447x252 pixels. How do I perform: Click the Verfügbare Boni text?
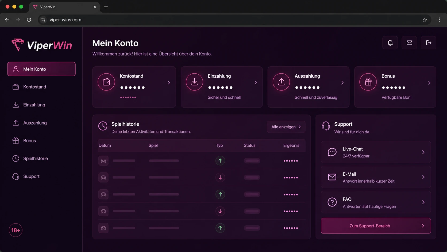coord(396,97)
